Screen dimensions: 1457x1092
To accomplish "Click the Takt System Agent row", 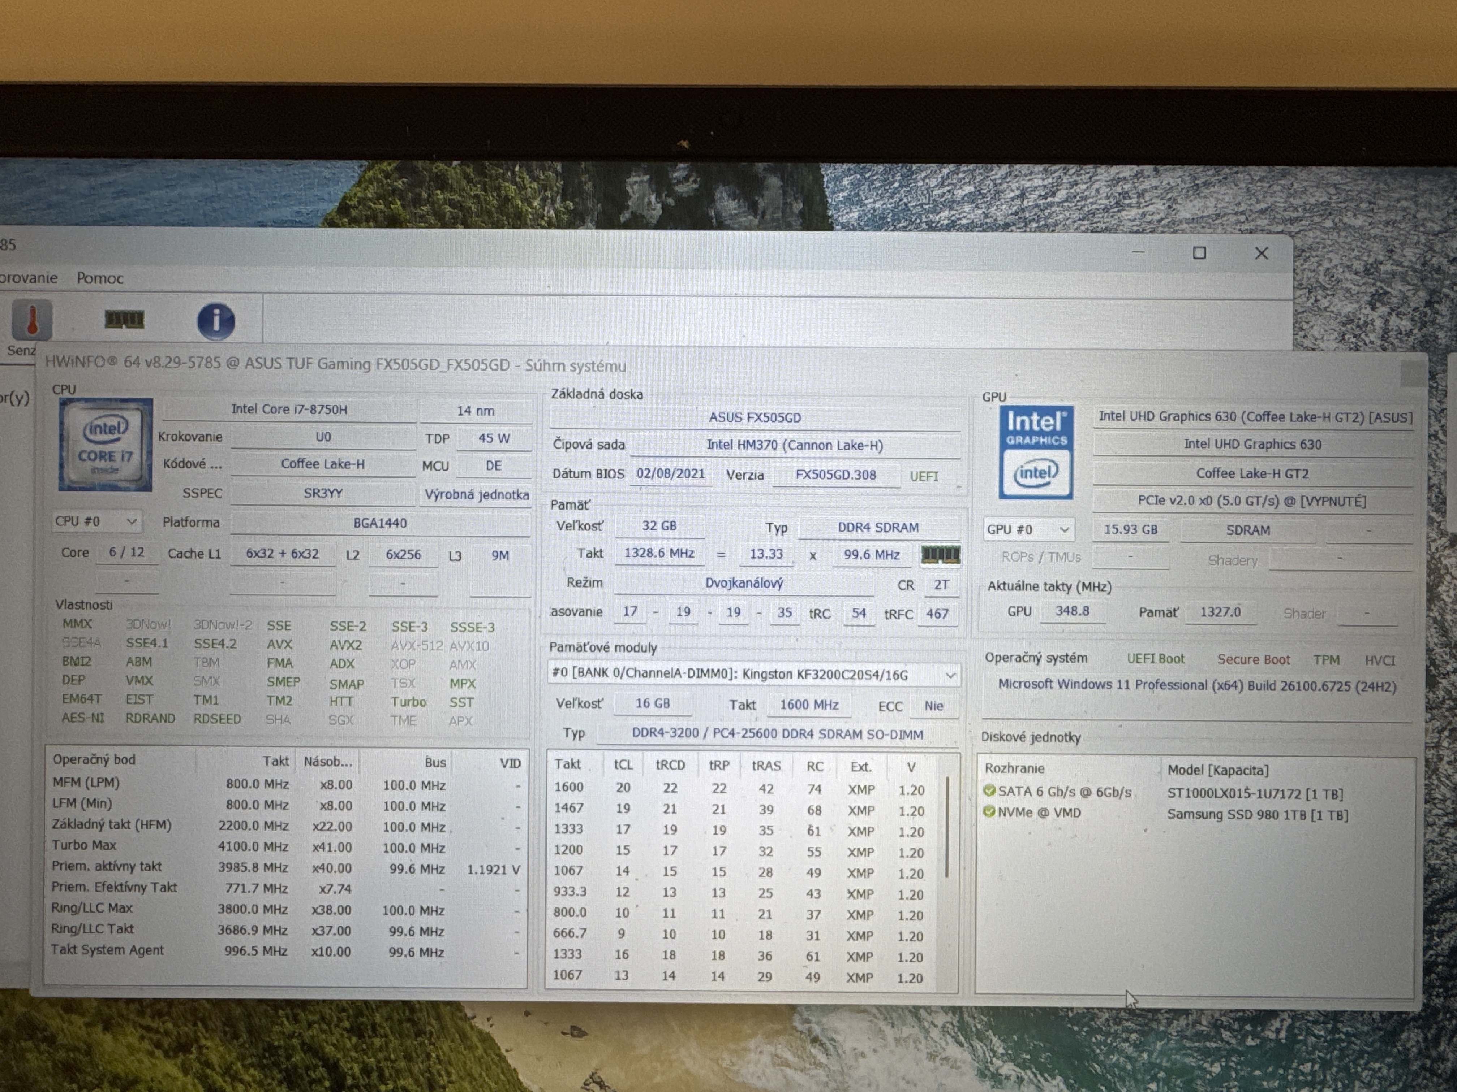I will tap(287, 950).
